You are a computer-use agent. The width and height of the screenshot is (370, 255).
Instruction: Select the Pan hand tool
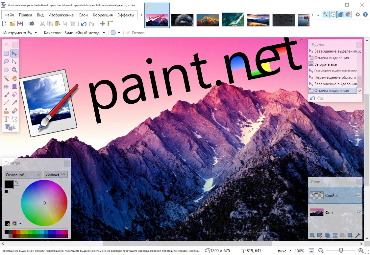(14, 78)
